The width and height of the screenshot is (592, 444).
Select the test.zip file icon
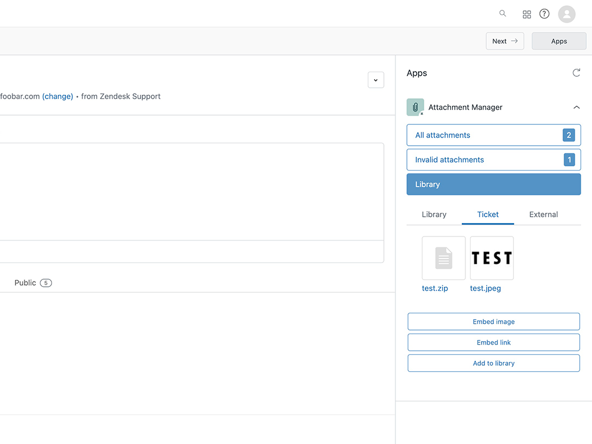point(443,258)
